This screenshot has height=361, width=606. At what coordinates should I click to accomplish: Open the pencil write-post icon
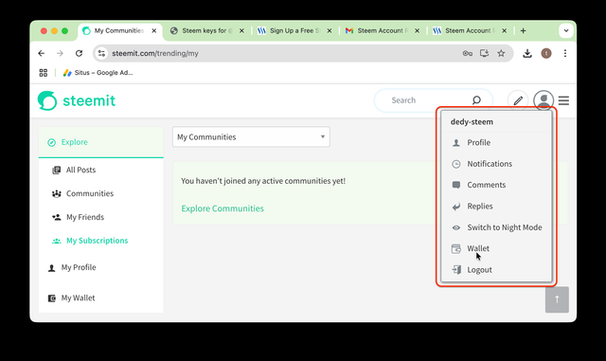click(x=518, y=100)
